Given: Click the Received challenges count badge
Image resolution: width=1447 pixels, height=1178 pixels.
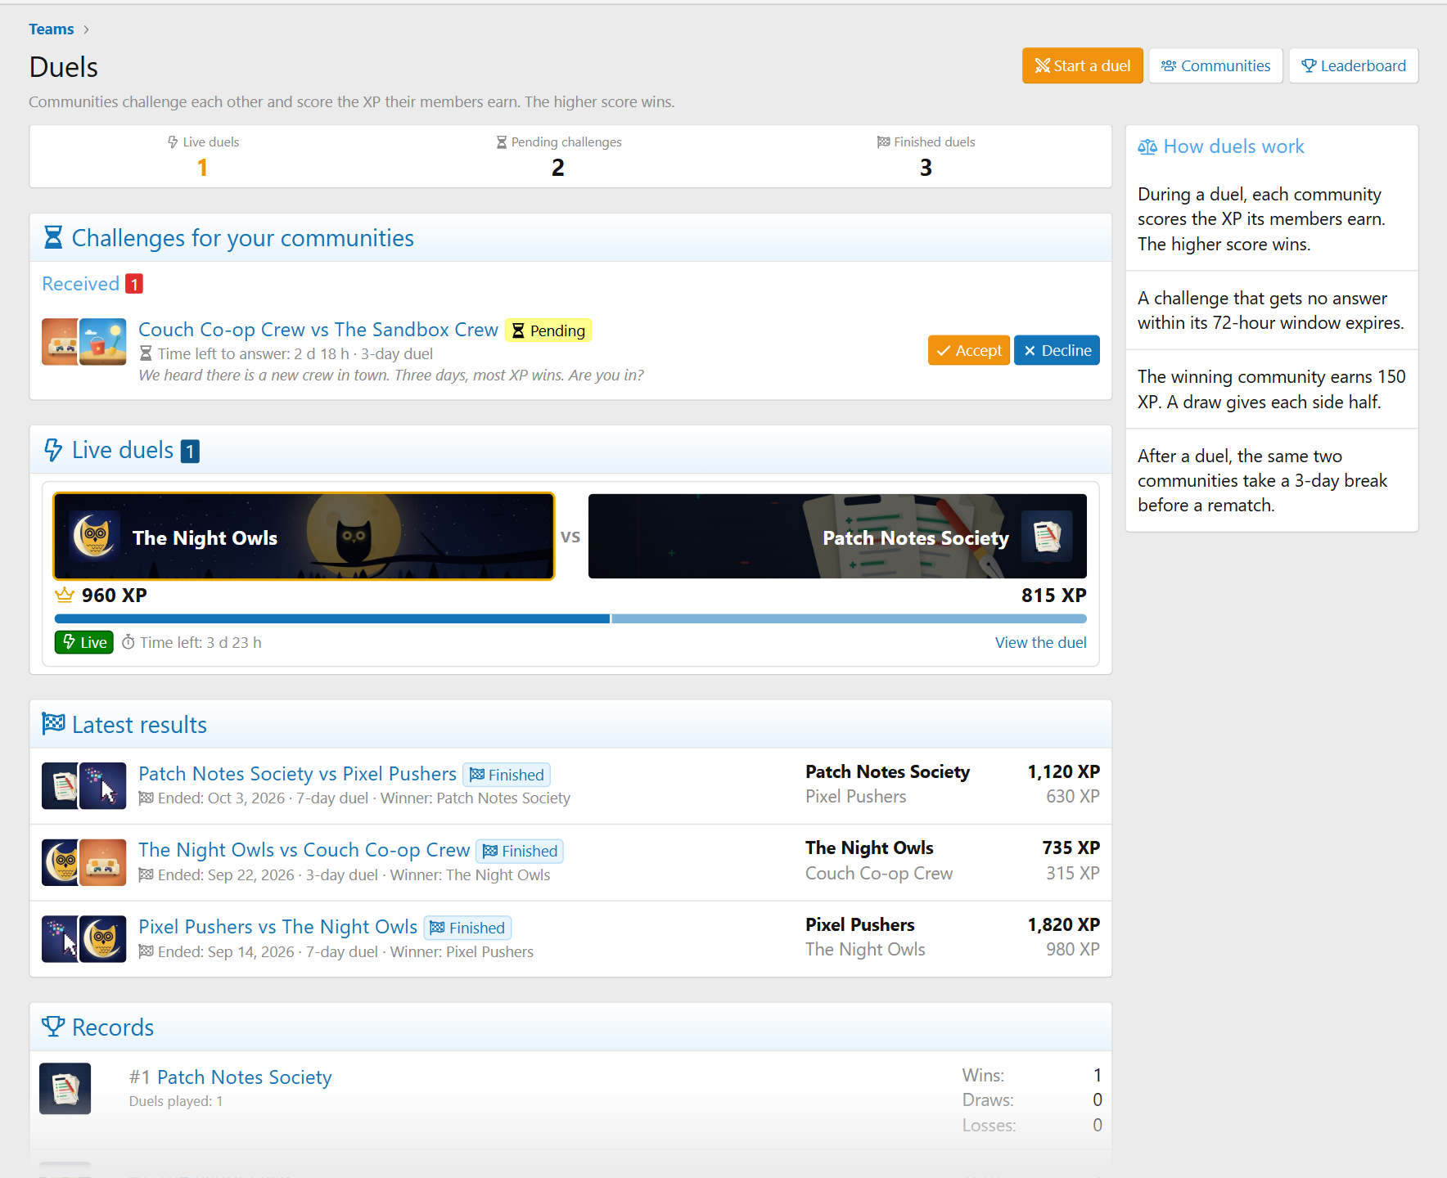Looking at the screenshot, I should click(134, 284).
